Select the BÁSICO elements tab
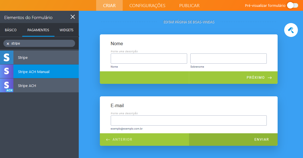Viewport: 303px width, 158px height. pos(11,30)
